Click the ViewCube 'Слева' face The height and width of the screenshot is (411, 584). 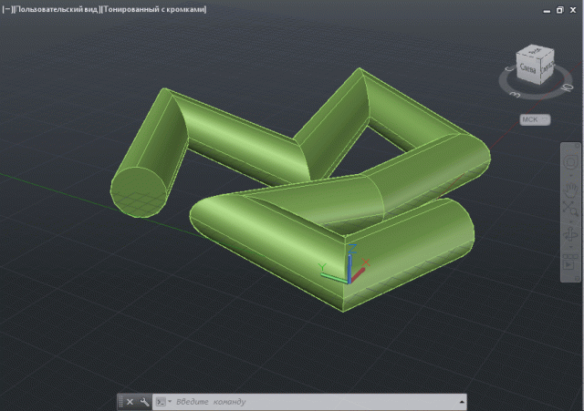pos(527,67)
